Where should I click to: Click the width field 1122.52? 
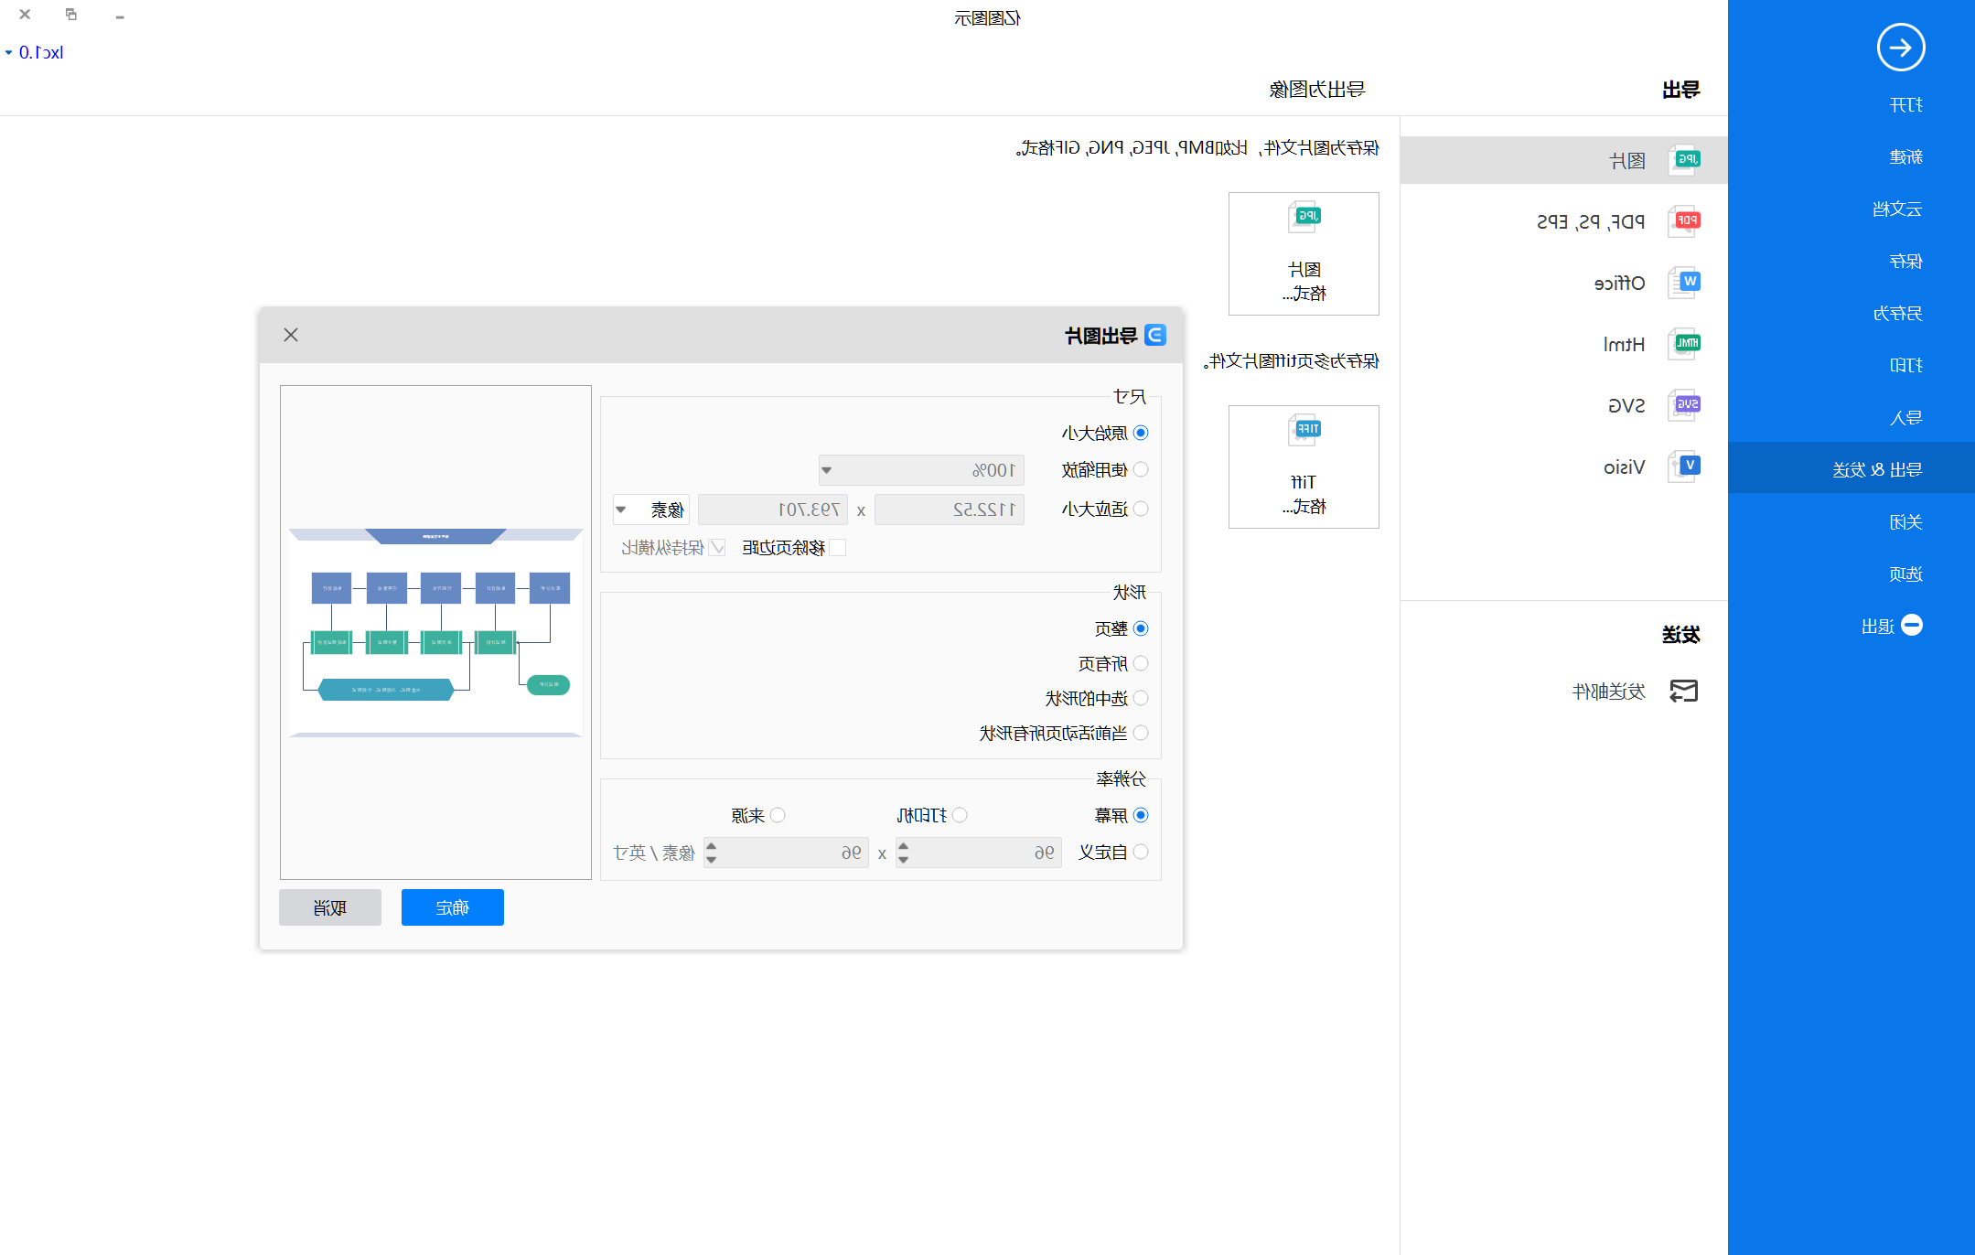[x=950, y=510]
